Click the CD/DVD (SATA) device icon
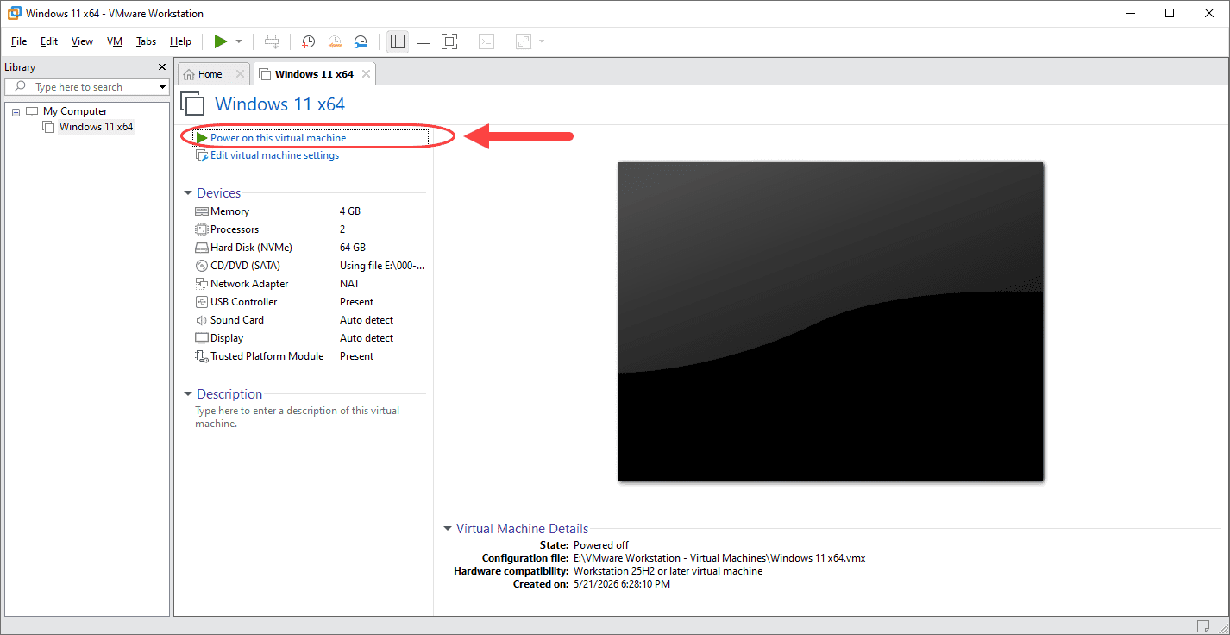 [202, 266]
